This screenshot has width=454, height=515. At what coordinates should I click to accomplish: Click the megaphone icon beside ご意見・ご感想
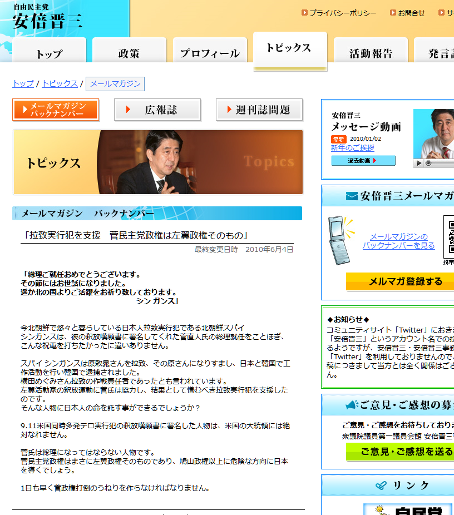click(352, 405)
